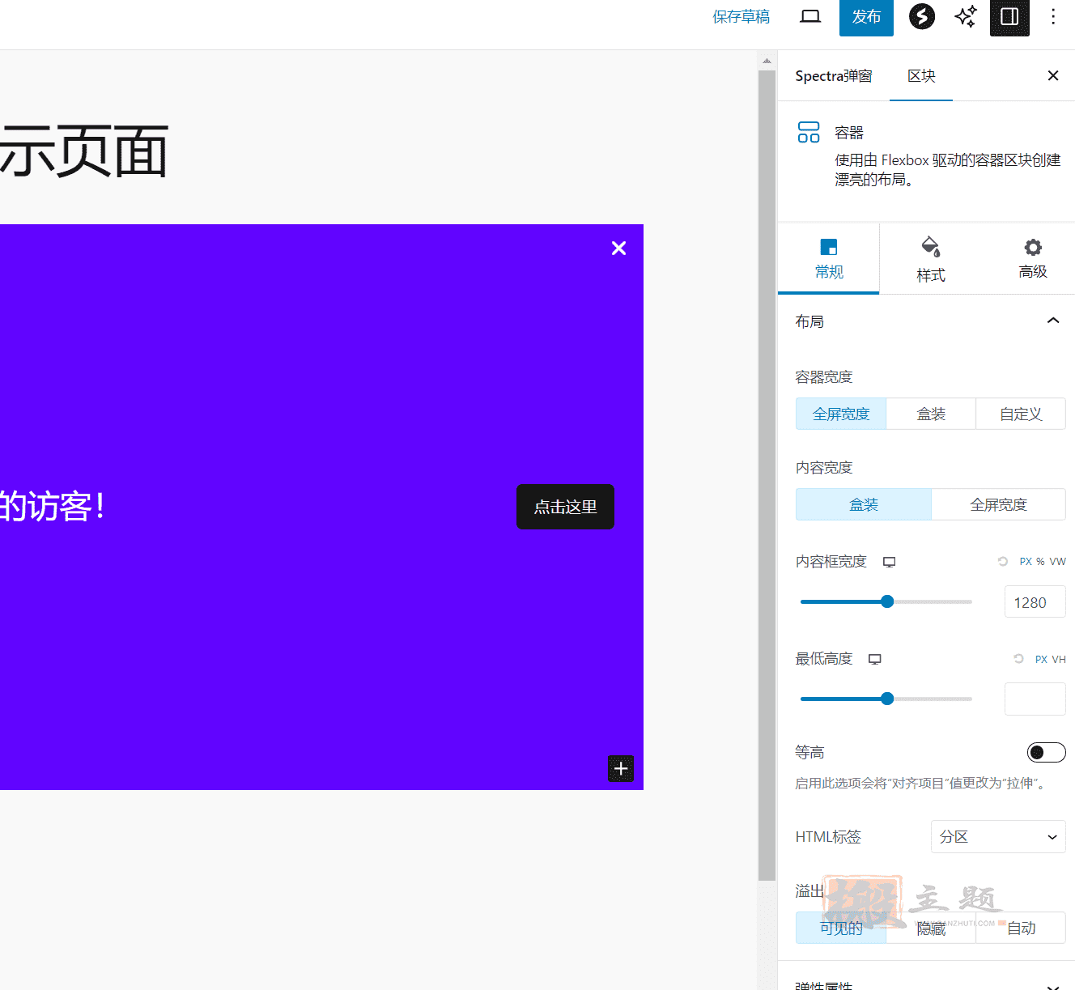Screen dimensions: 1075x990
Task: Choose % unit for 内容框宽度
Action: click(1040, 562)
